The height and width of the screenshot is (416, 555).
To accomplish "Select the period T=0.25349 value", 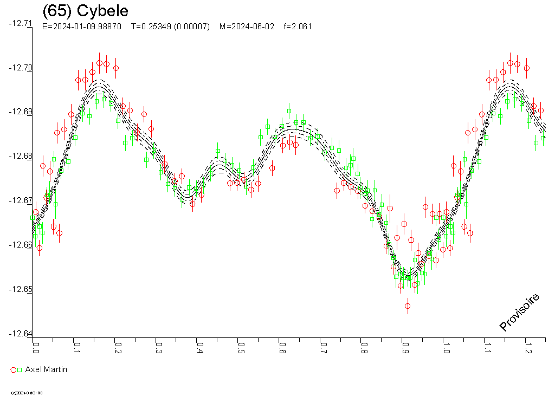I will (x=170, y=27).
